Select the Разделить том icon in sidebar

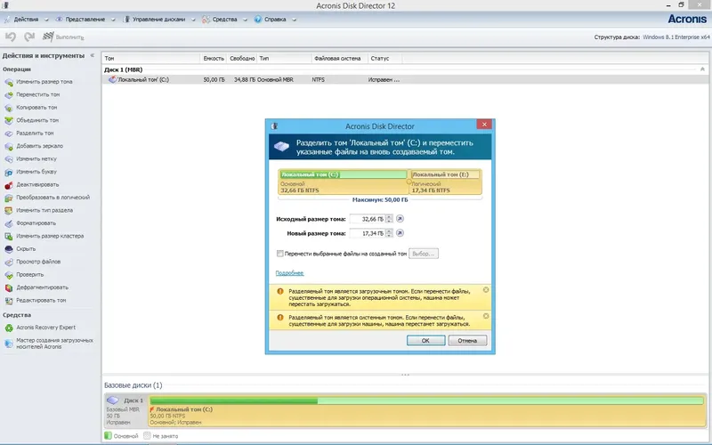coord(9,133)
